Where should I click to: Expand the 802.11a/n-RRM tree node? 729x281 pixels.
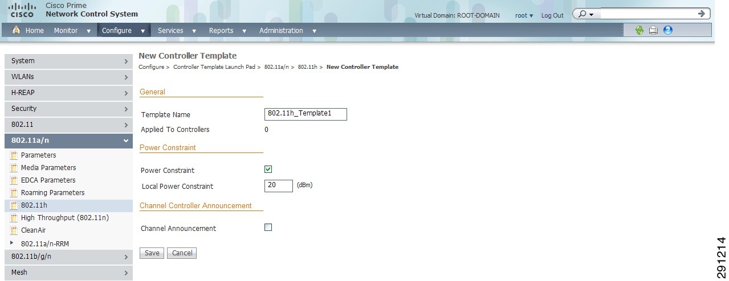coord(11,243)
